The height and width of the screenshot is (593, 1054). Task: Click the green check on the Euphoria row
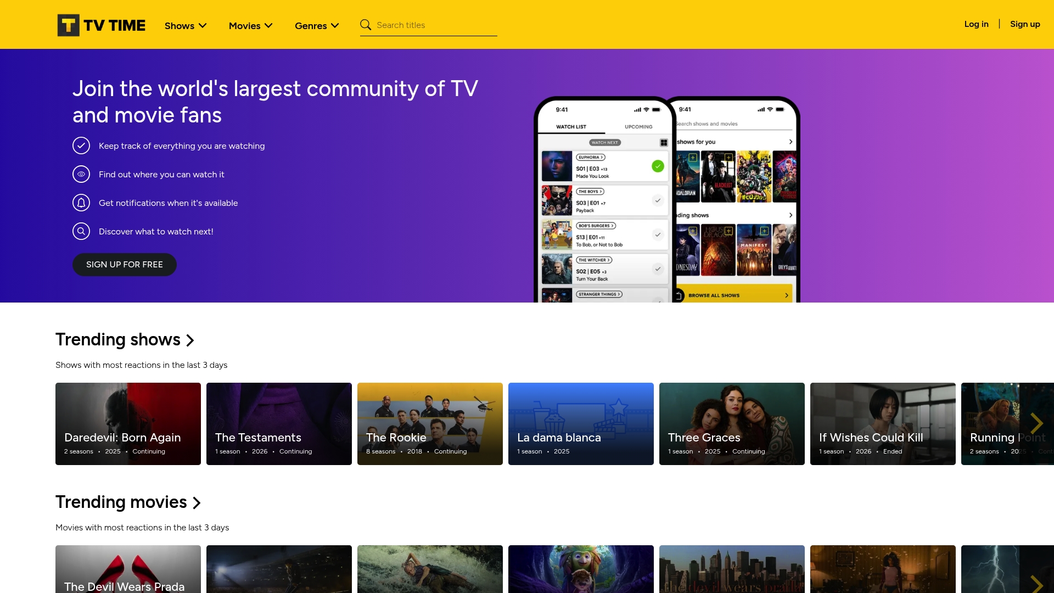coord(658,166)
